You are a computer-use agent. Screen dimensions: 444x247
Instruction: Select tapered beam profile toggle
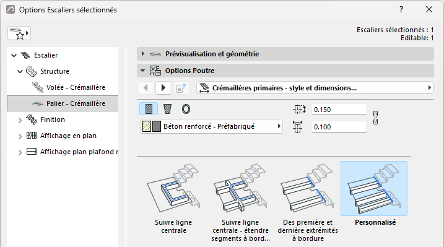pyautogui.click(x=167, y=109)
